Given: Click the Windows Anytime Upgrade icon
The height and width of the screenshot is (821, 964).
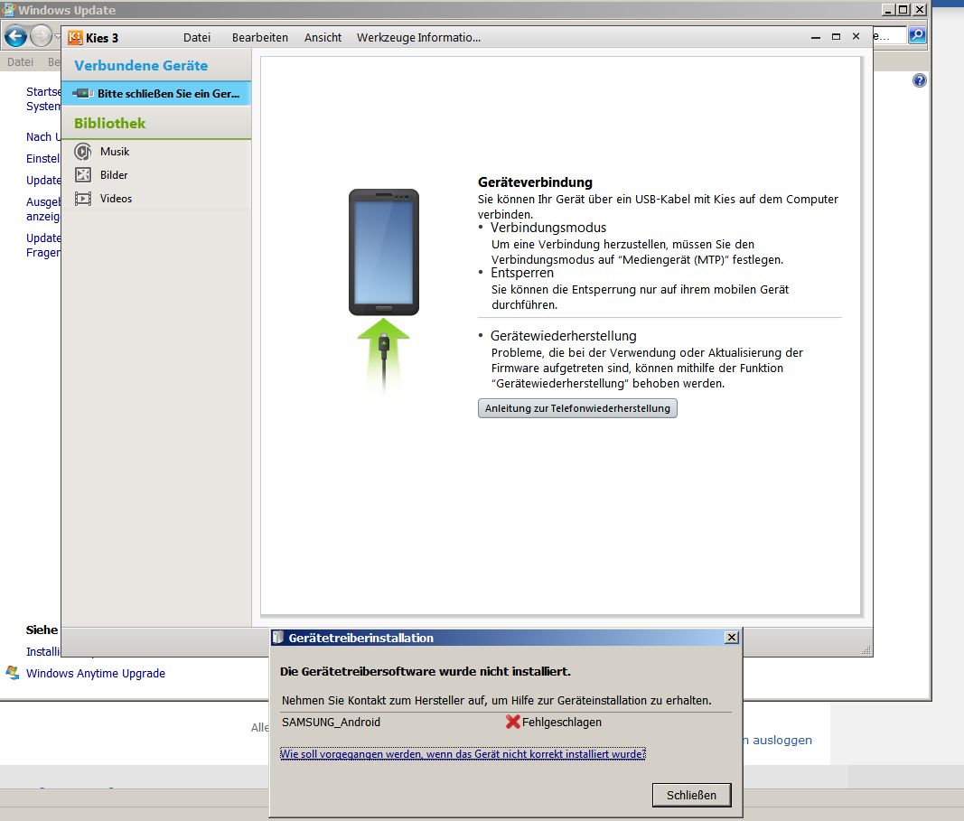Looking at the screenshot, I should click(13, 672).
